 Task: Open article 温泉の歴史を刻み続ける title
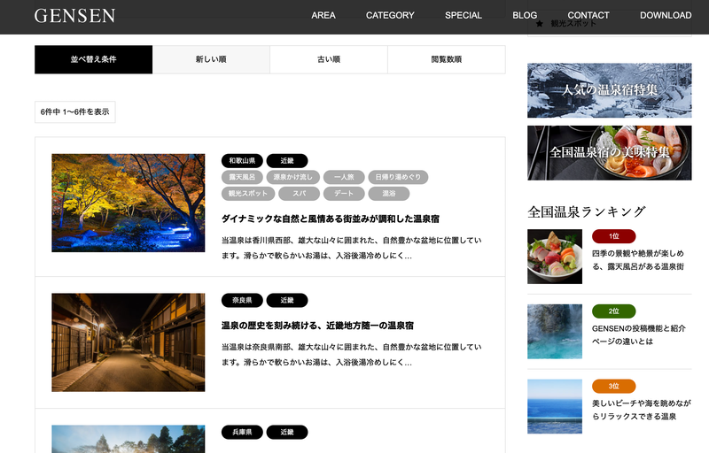(x=317, y=326)
